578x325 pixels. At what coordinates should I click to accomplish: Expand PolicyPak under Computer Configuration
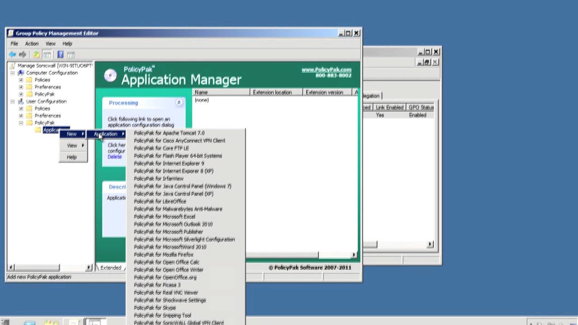[x=21, y=94]
